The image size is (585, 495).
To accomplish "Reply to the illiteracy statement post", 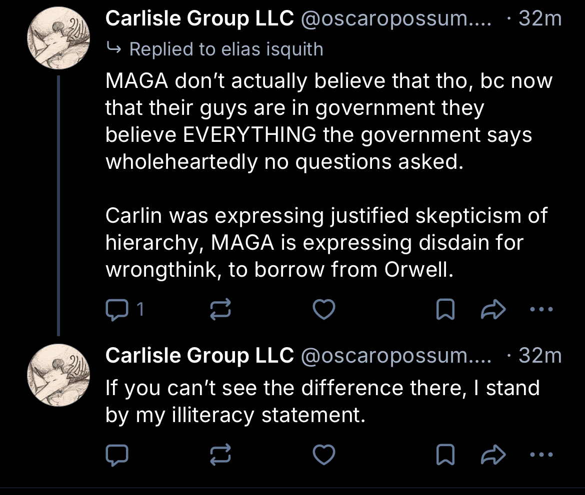I will (118, 455).
